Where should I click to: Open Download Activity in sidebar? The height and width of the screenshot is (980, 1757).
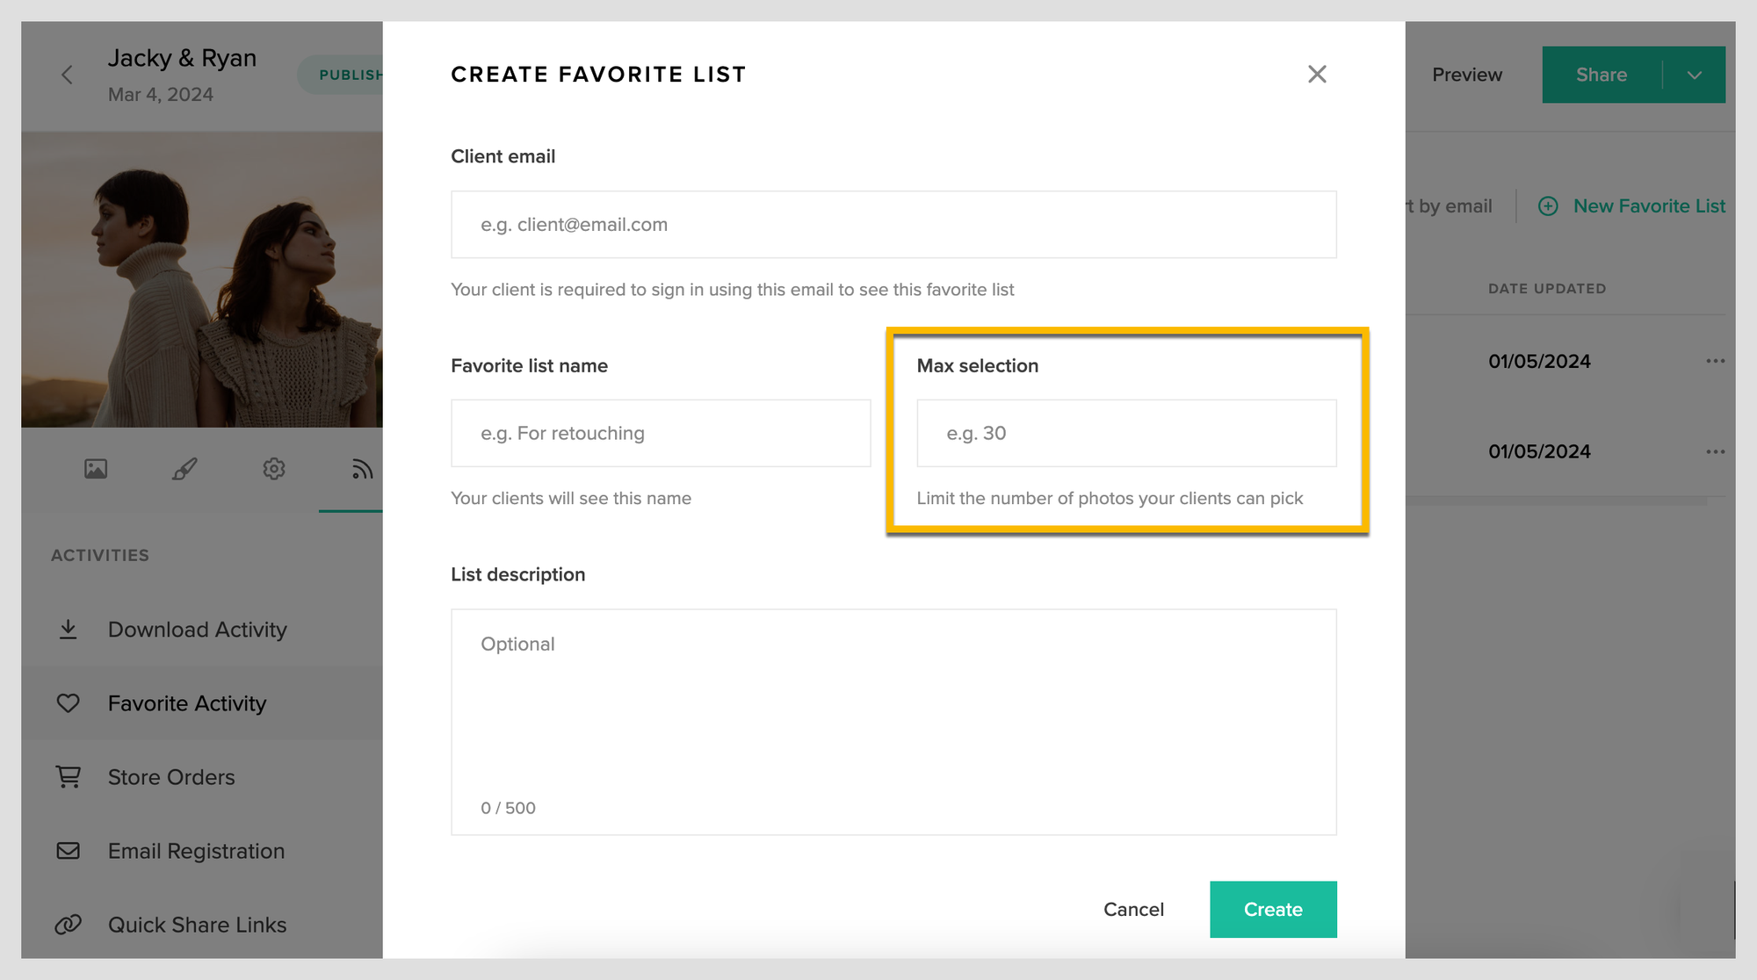(197, 630)
